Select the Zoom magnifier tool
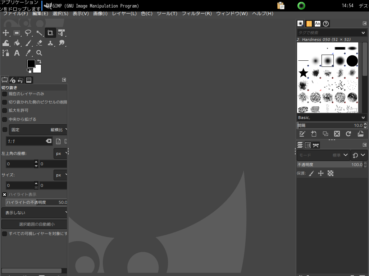The width and height of the screenshot is (369, 276). click(x=39, y=53)
